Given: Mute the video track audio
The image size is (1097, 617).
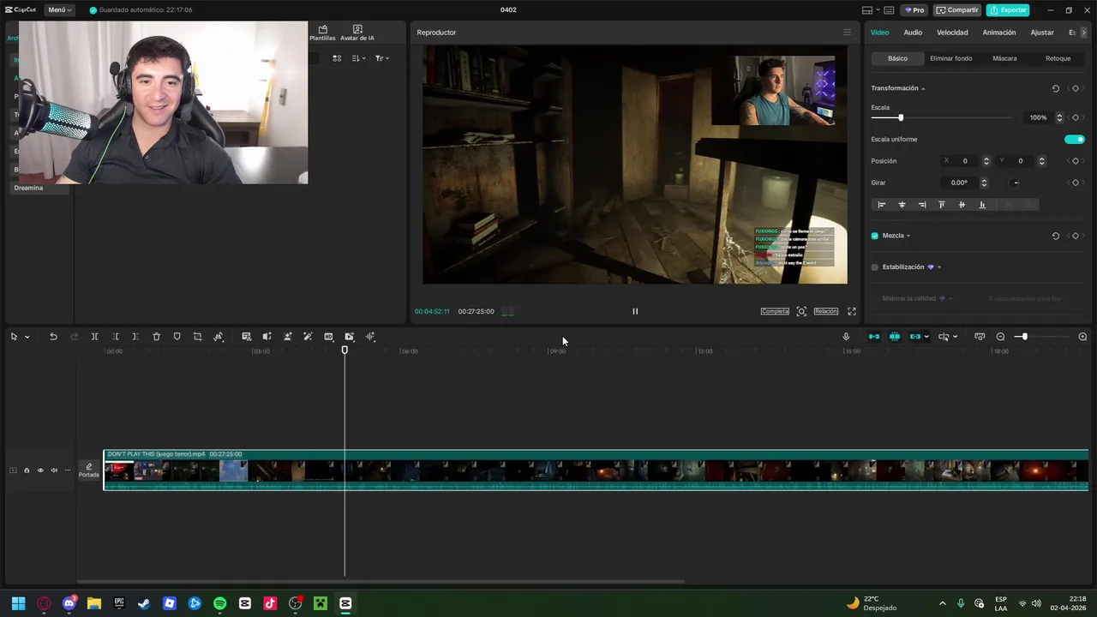Looking at the screenshot, I should click(54, 470).
